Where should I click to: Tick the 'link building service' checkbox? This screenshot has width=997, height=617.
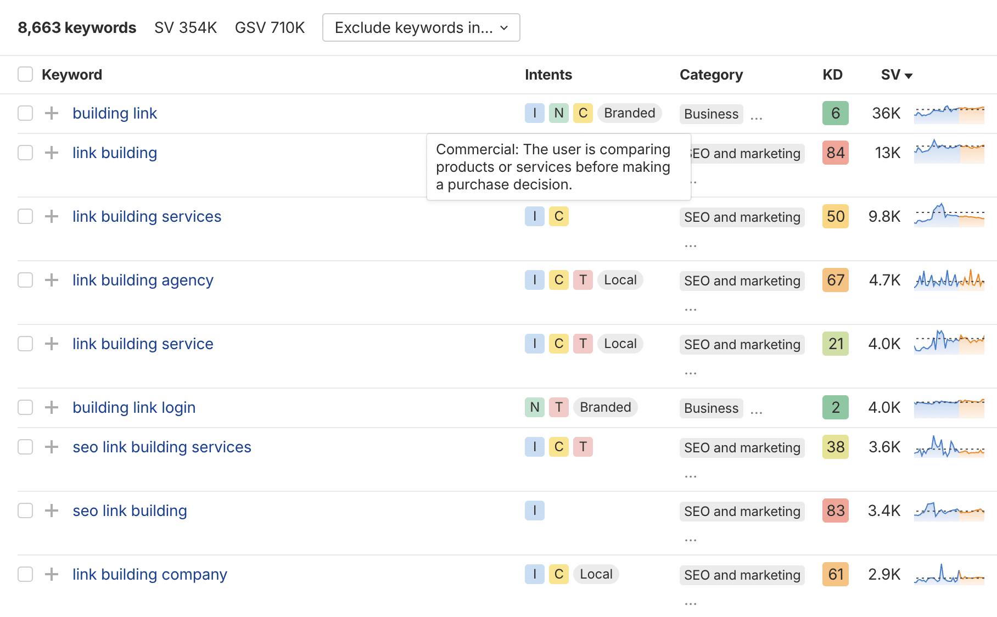(x=25, y=344)
